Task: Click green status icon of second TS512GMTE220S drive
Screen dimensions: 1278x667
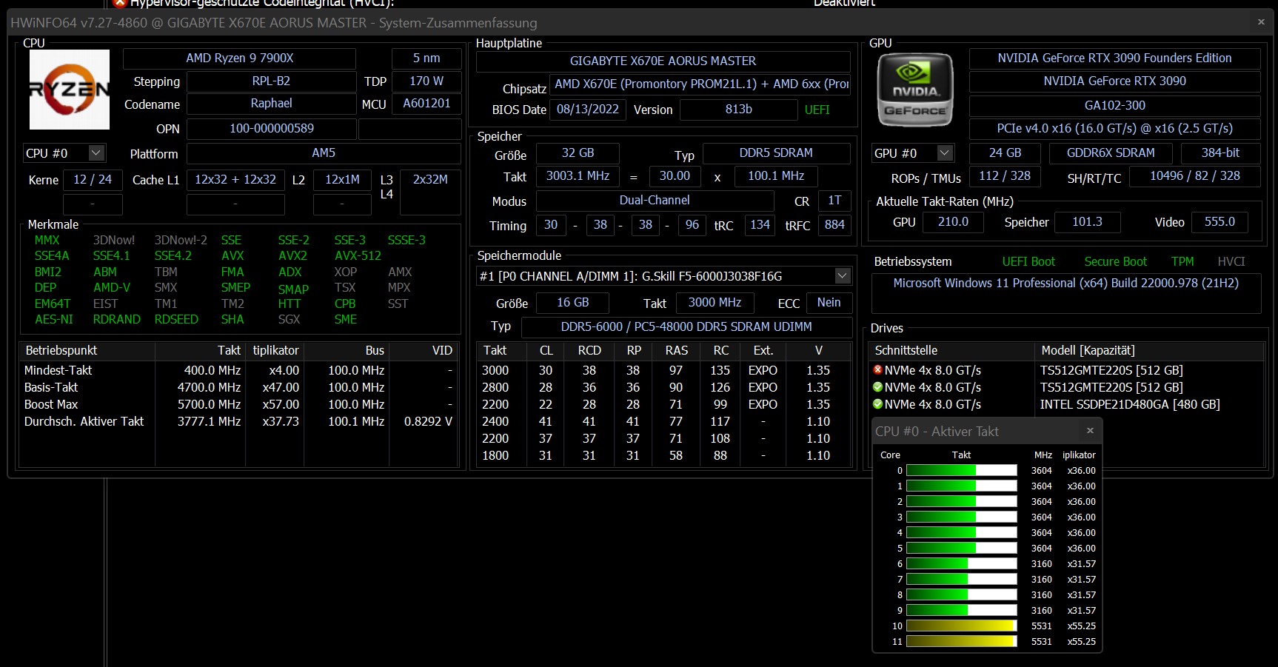Action: point(878,387)
